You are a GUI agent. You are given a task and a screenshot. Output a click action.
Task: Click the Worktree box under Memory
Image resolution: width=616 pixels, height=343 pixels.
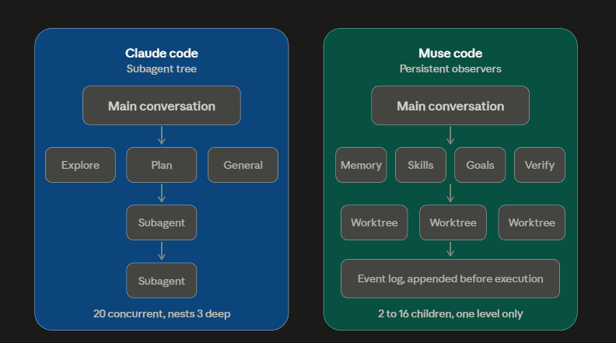coord(374,222)
